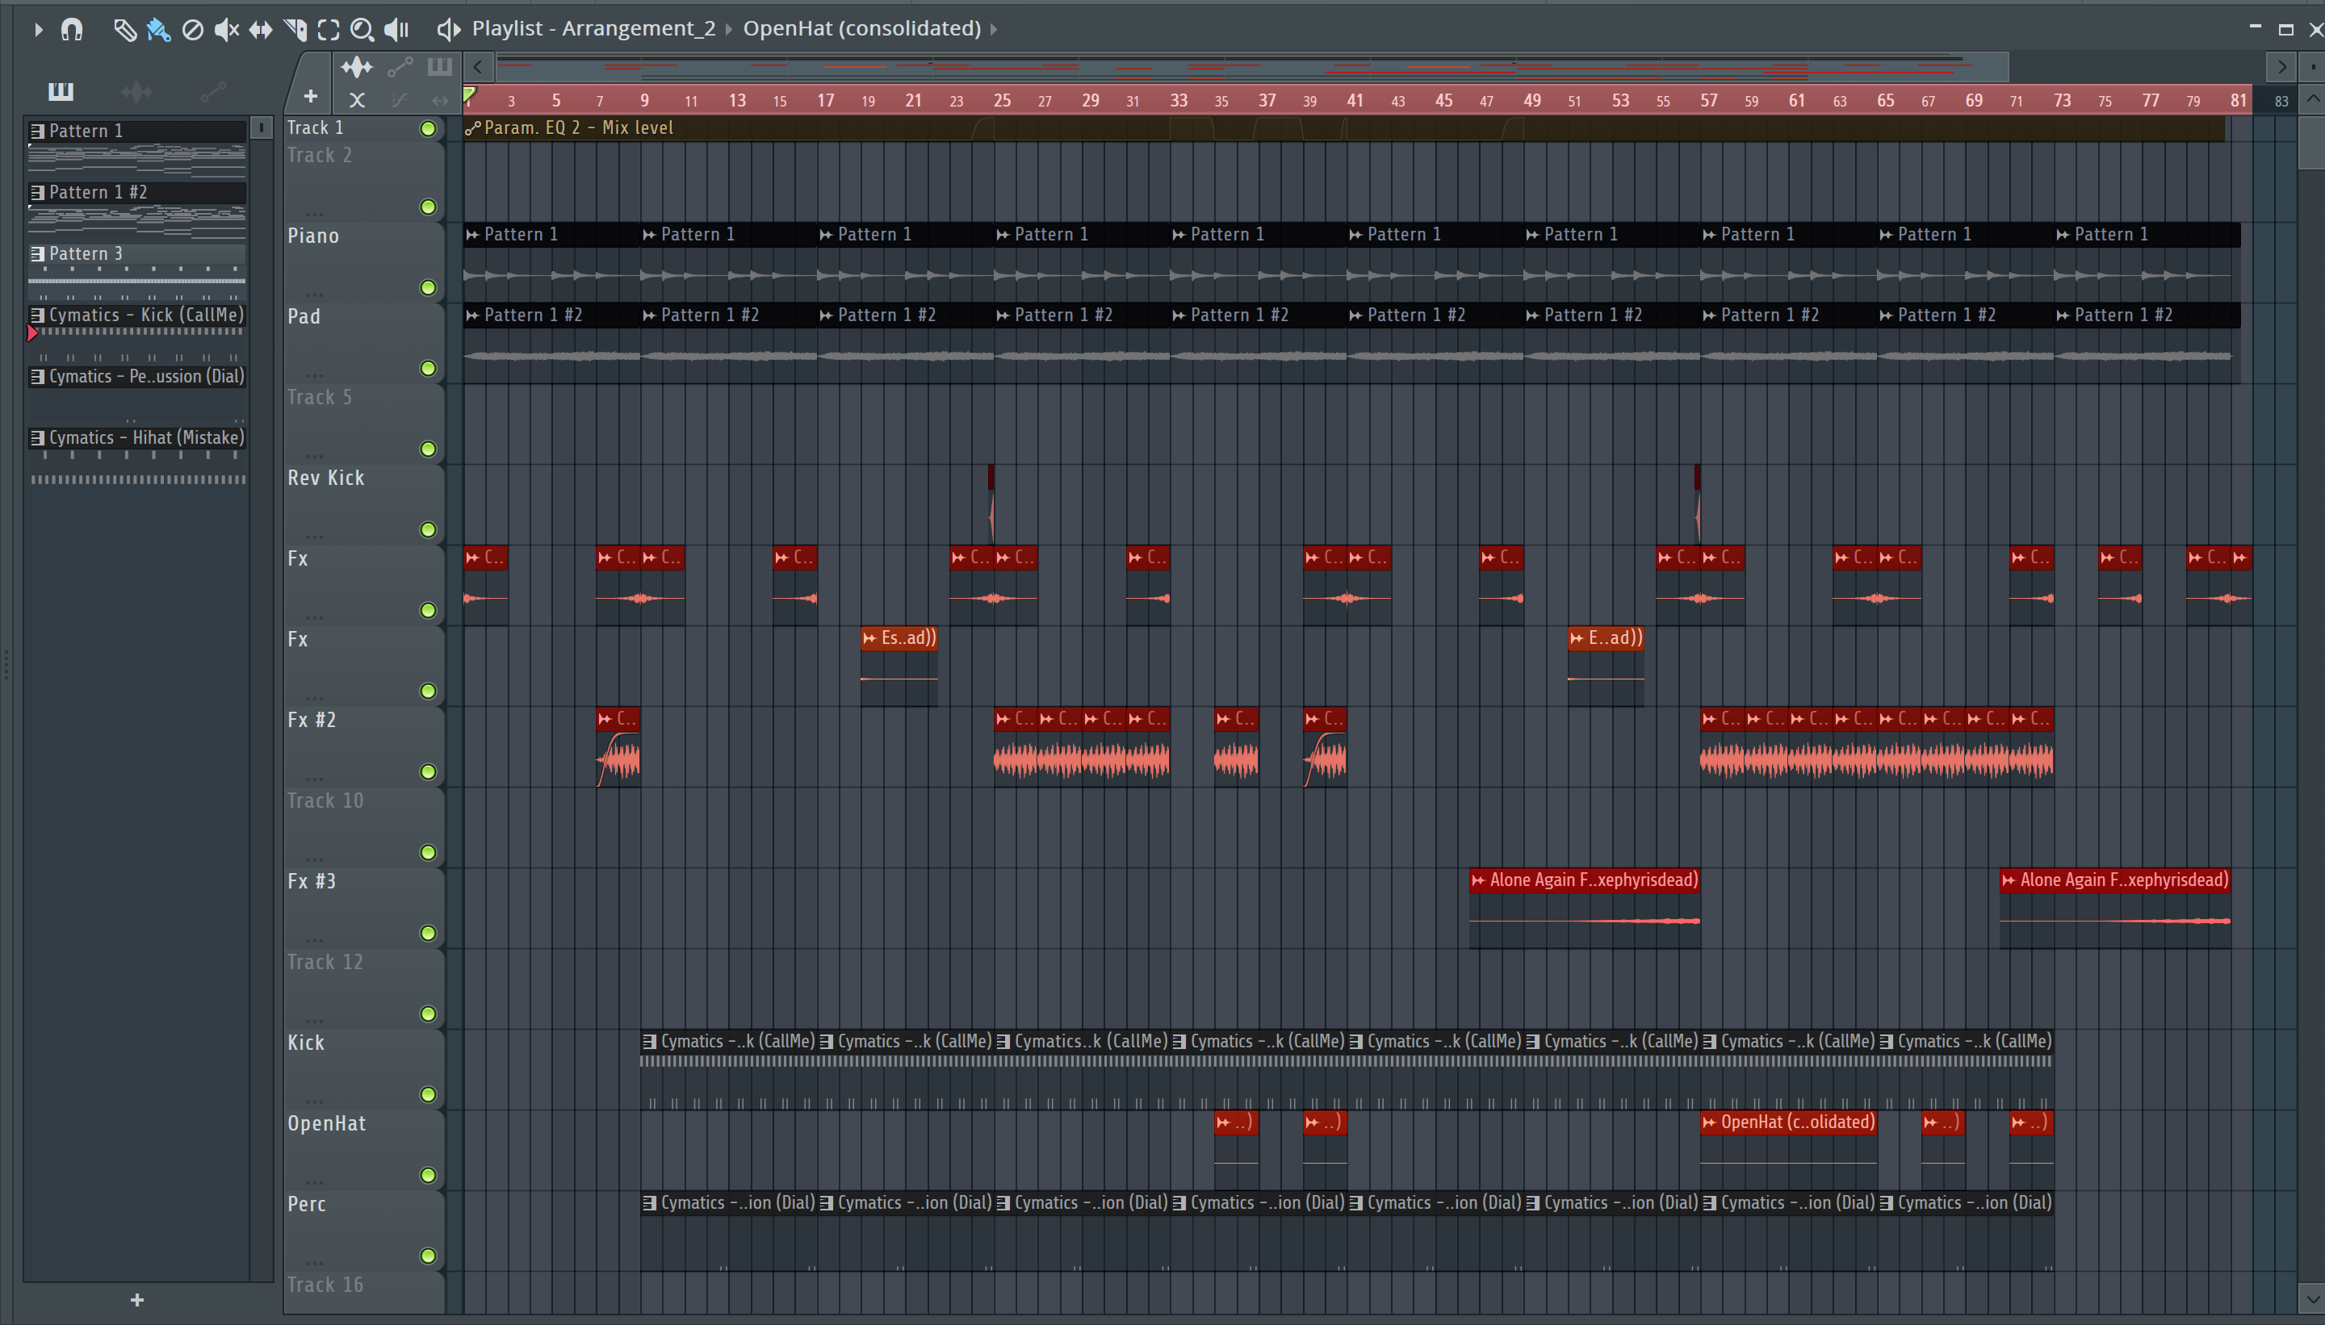The image size is (2325, 1325).
Task: Open menu of OpenHat (c..olidated) clip
Action: tap(1709, 1122)
